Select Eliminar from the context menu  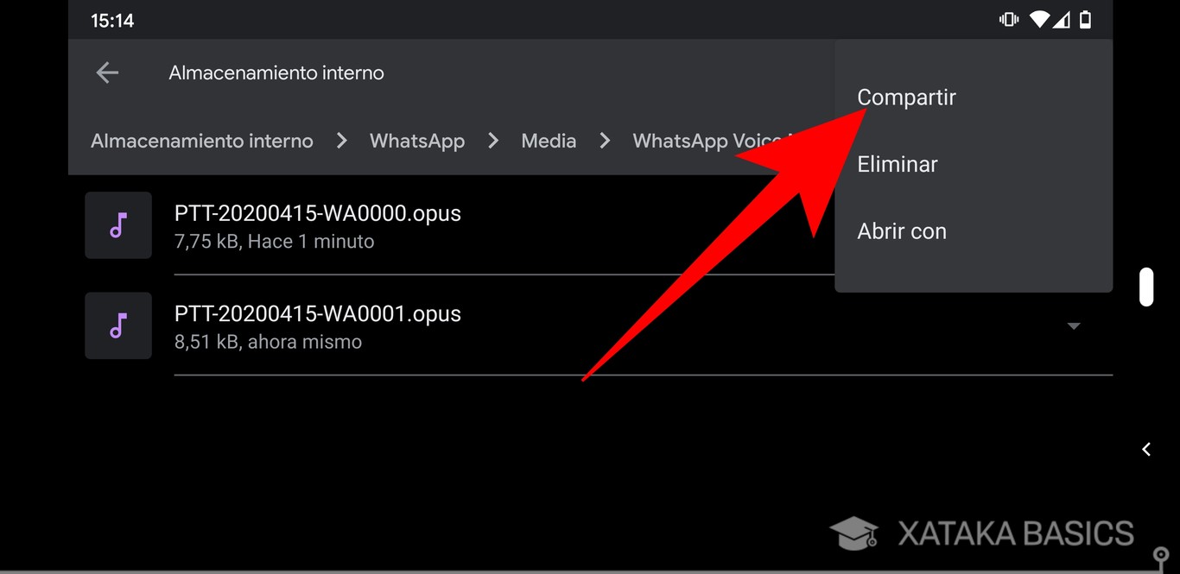click(898, 164)
